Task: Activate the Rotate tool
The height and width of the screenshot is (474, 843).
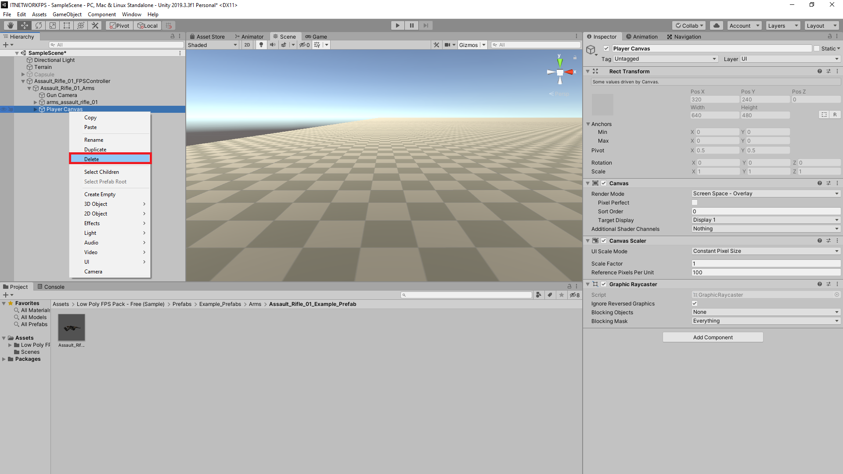Action: pyautogui.click(x=39, y=25)
